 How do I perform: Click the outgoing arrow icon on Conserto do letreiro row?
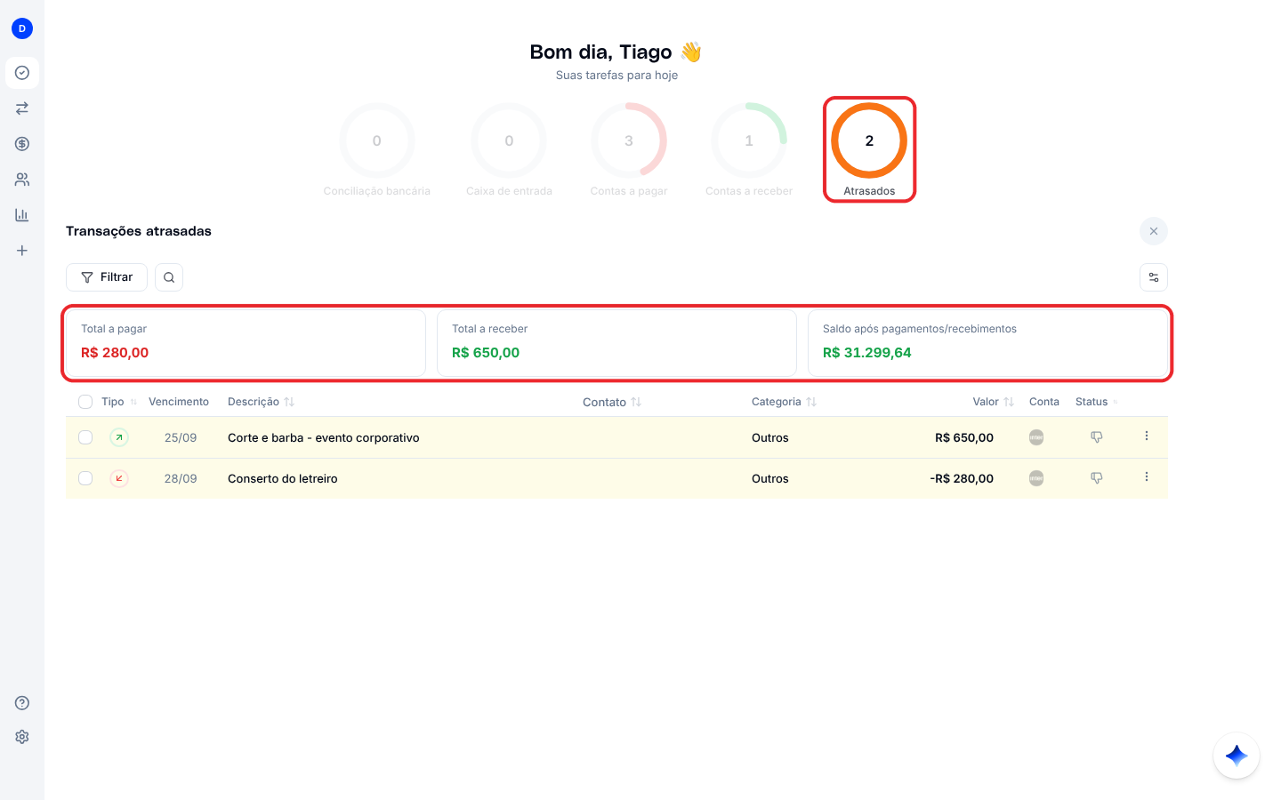119,478
